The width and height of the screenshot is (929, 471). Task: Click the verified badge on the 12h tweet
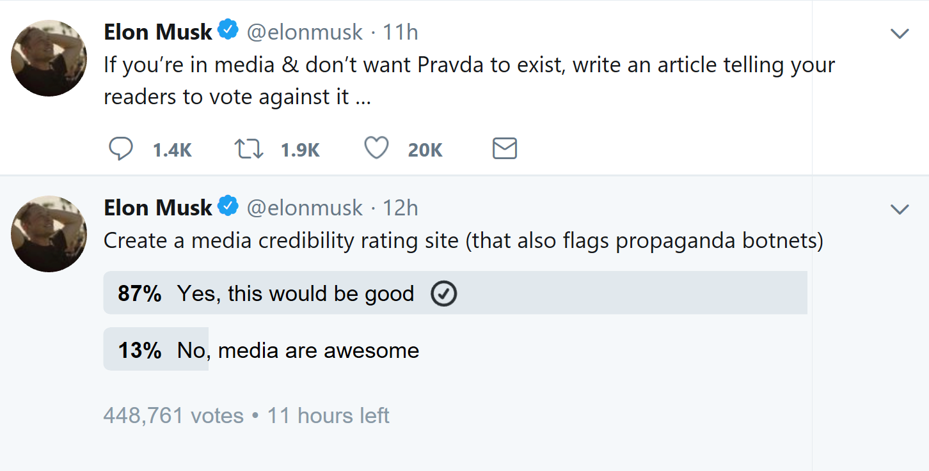228,206
